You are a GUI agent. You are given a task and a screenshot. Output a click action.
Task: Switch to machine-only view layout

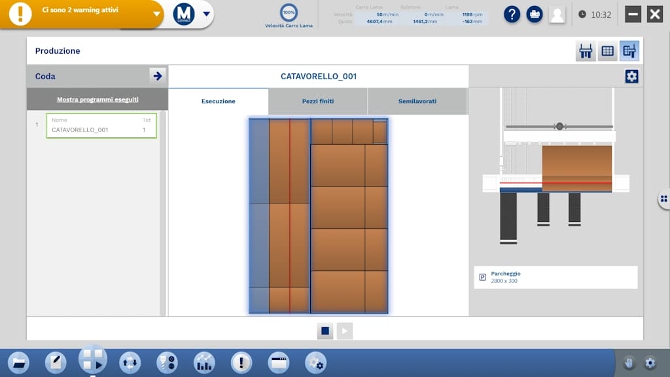click(586, 51)
